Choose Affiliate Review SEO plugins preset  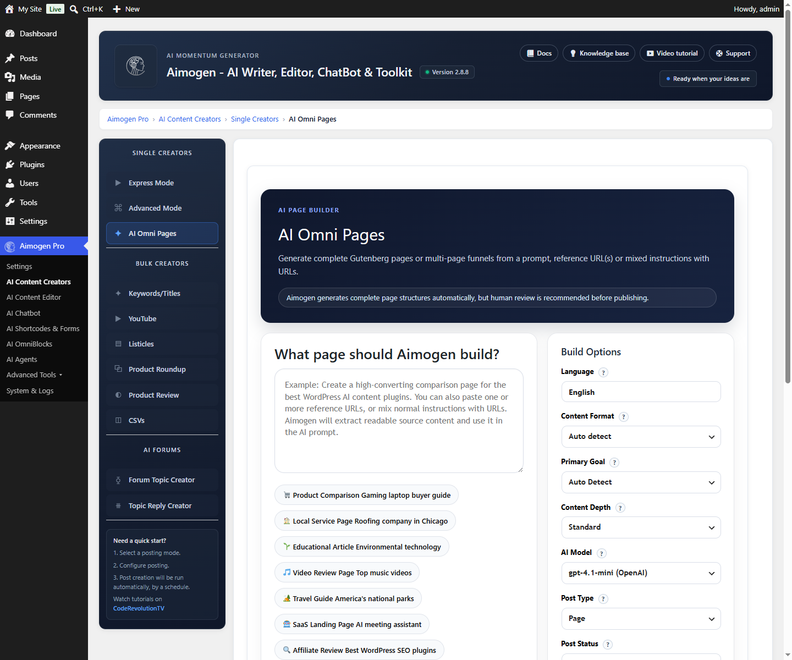click(359, 650)
